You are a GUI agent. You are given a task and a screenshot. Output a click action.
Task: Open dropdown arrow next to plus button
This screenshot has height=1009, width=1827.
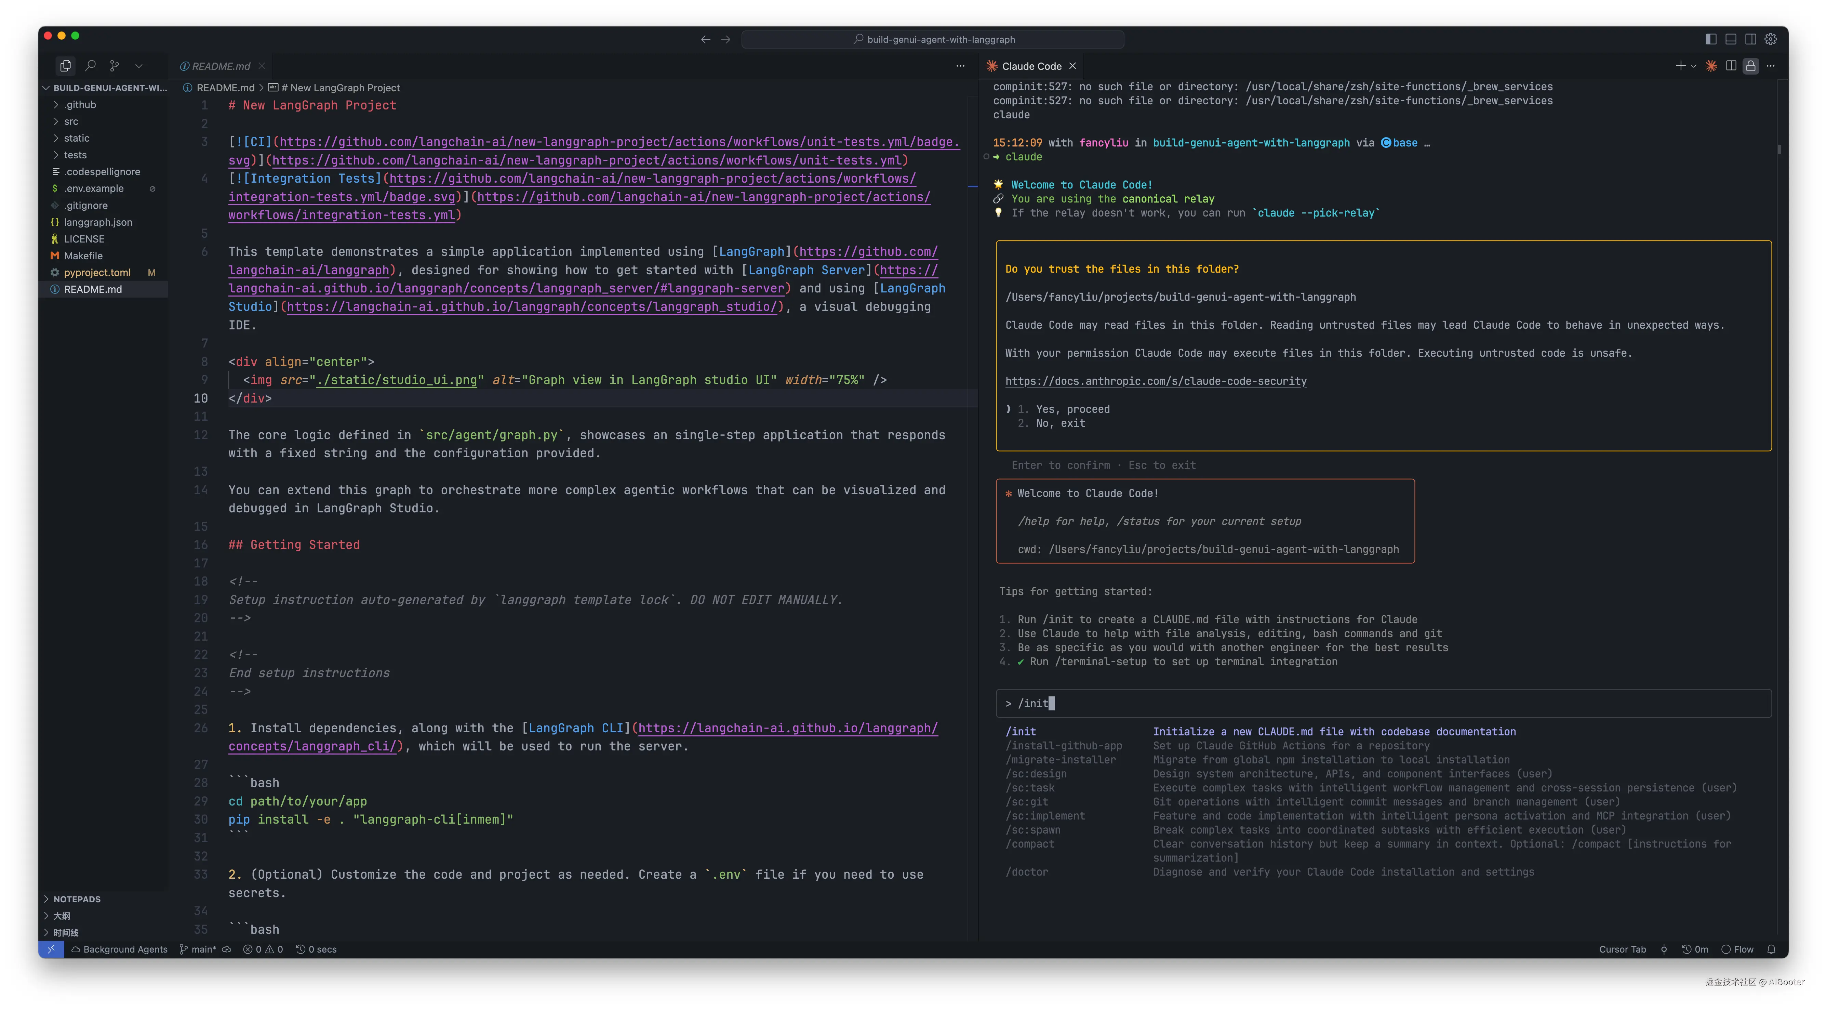click(x=1694, y=66)
